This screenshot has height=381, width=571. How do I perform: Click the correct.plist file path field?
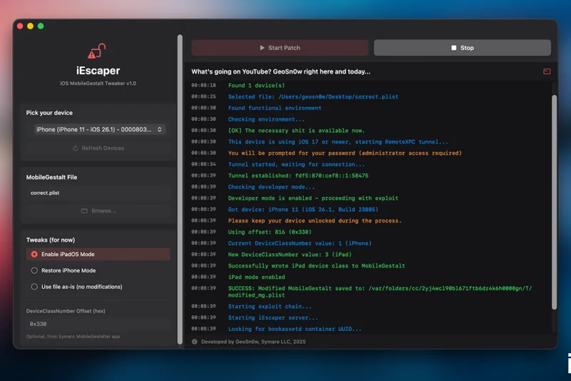point(98,193)
